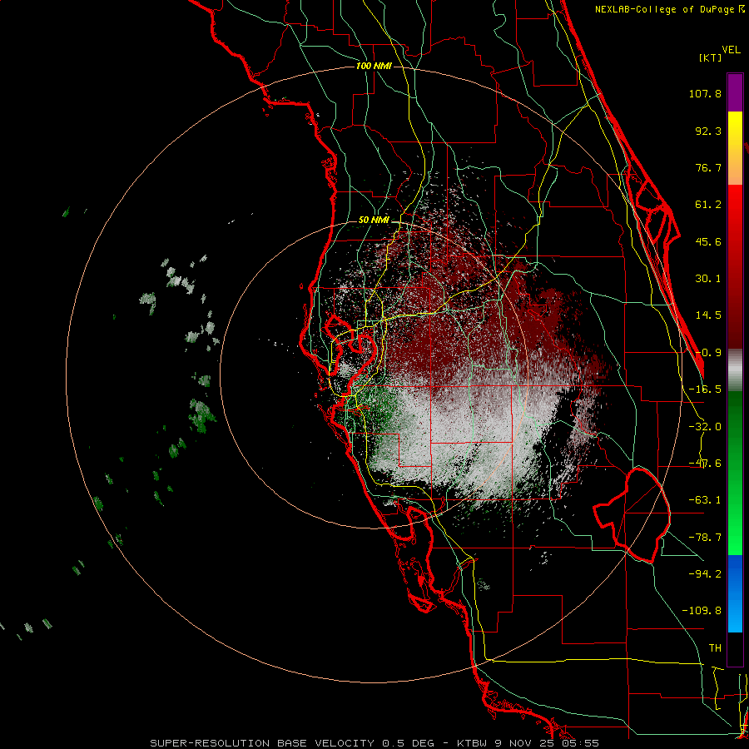Select the -109.8 velocity scale value
The width and height of the screenshot is (749, 749).
702,611
